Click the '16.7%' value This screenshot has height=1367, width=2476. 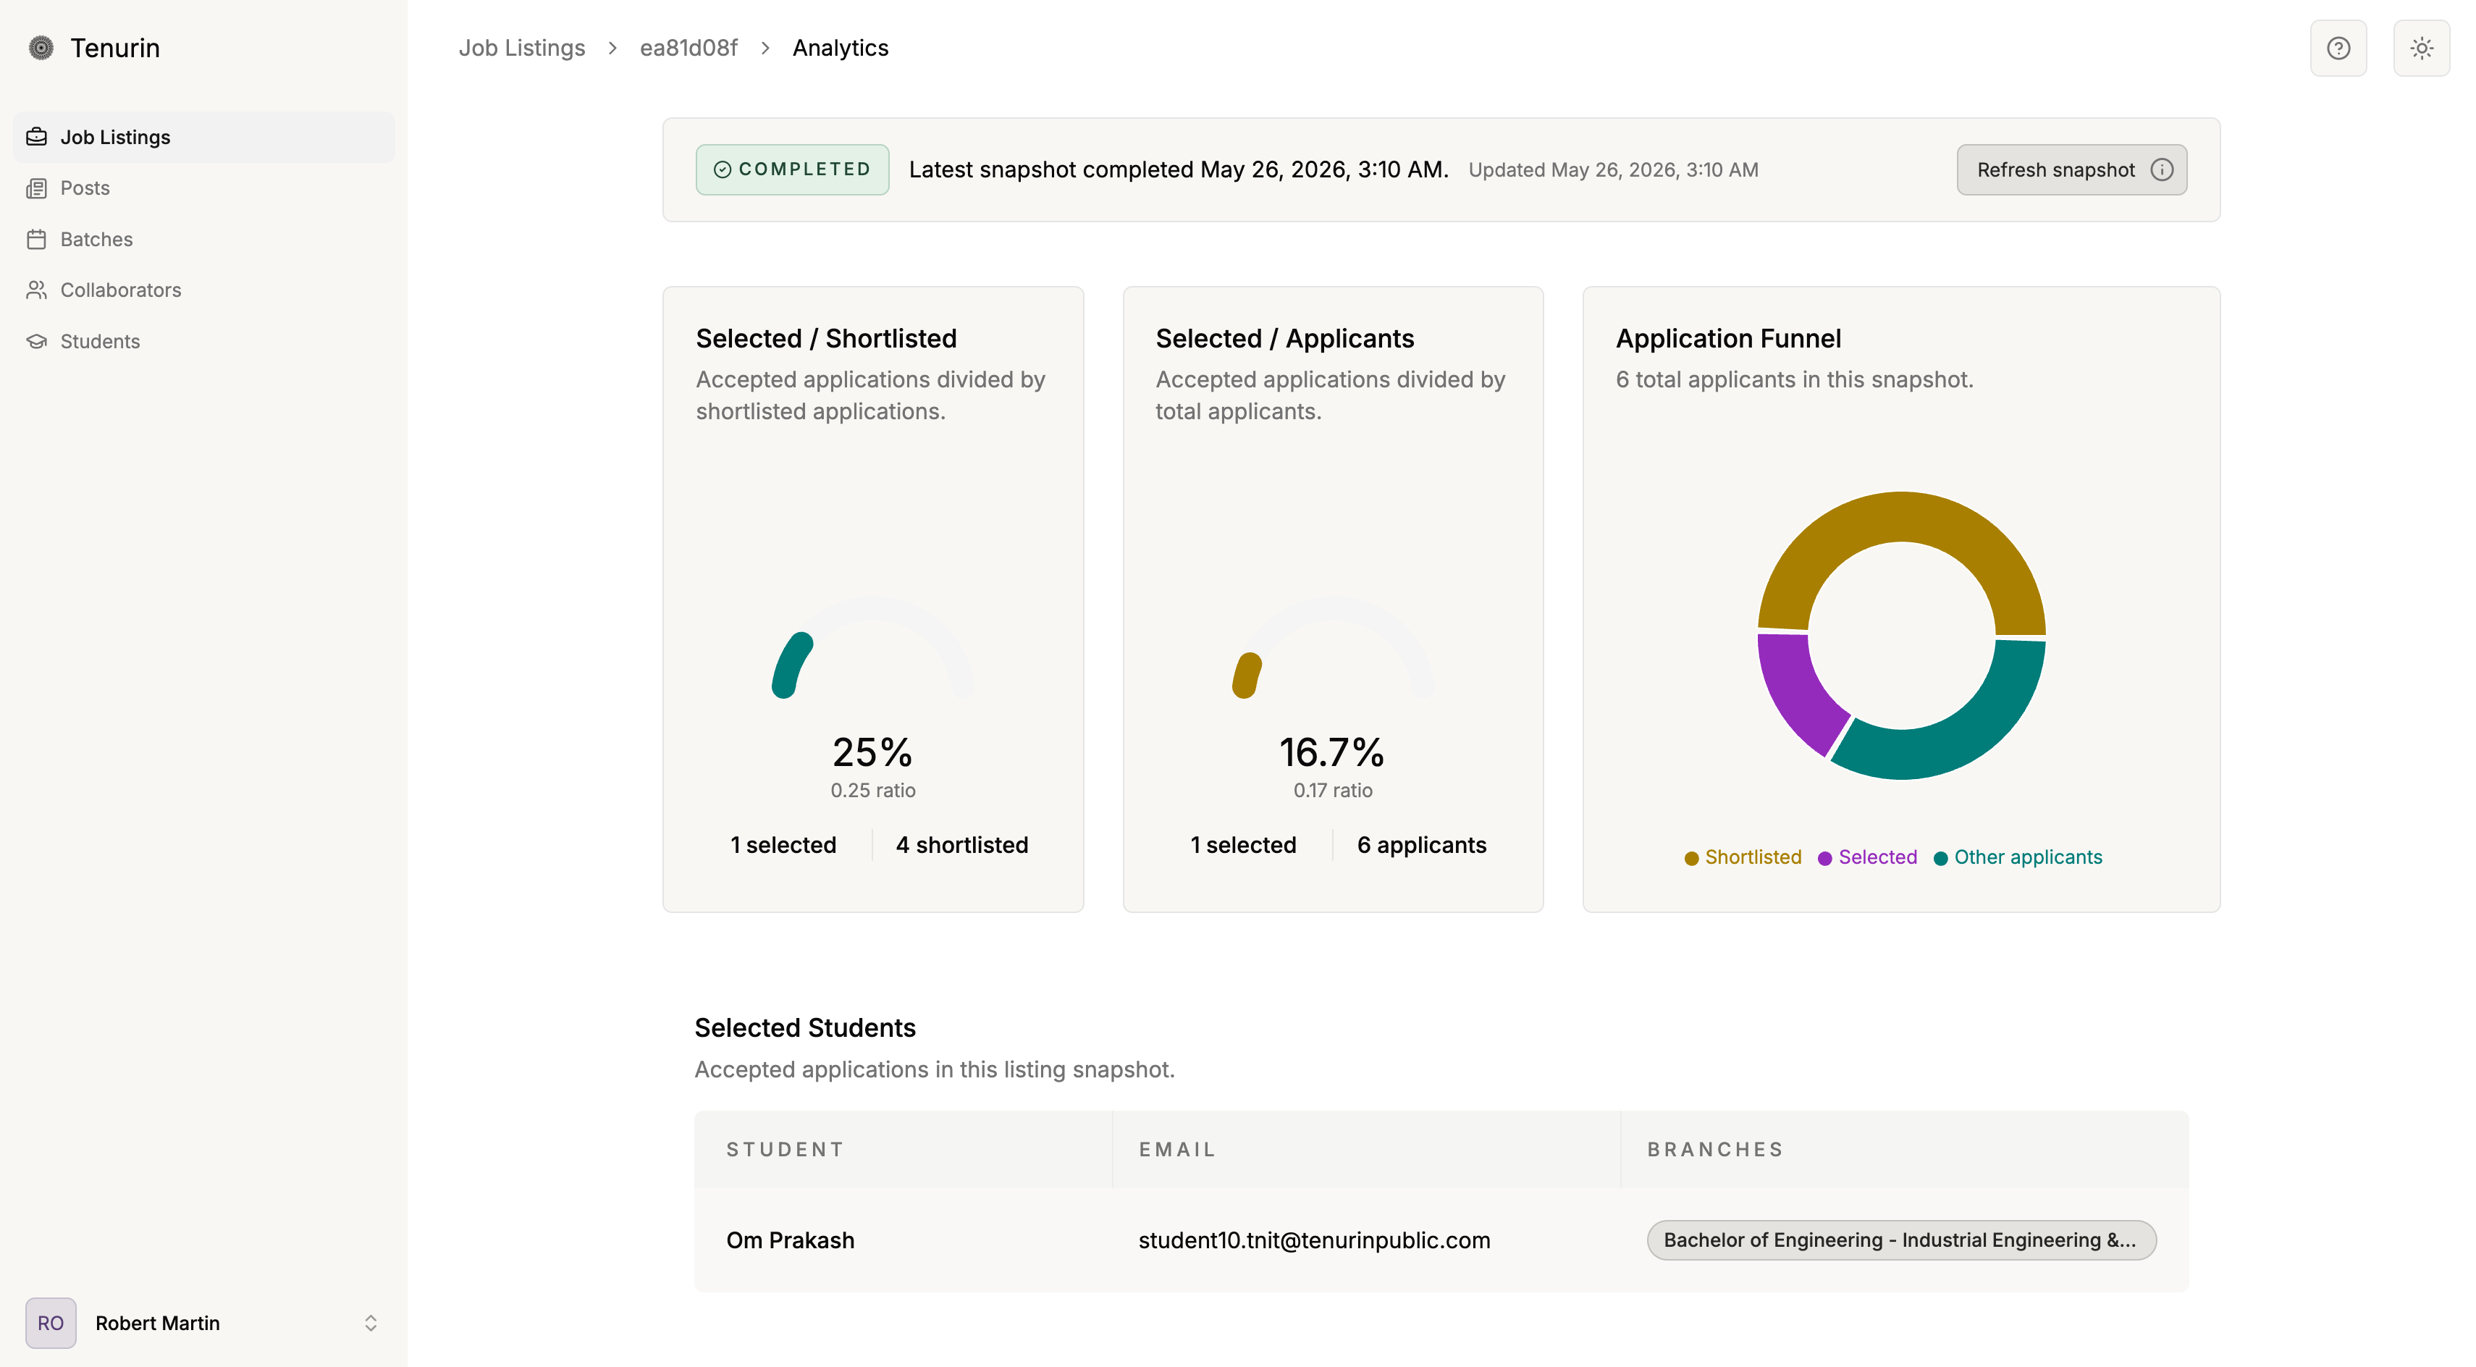click(1332, 752)
